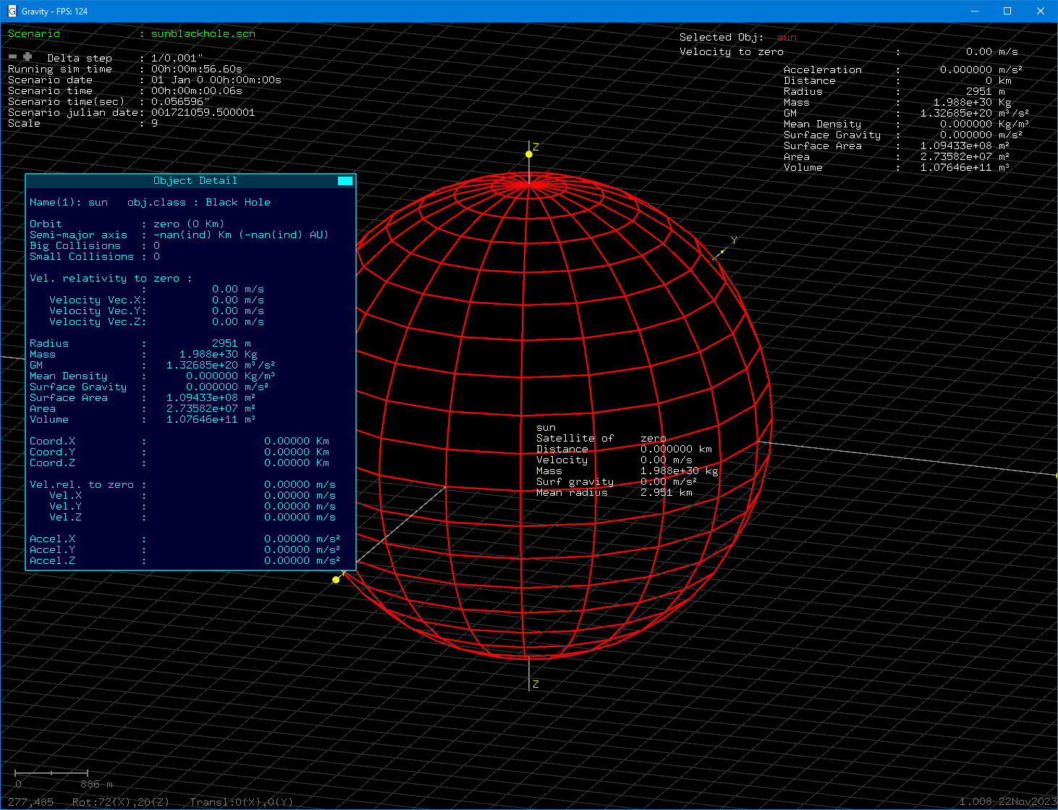
Task: Click the Delta step value 1/0.001"
Action: point(177,58)
